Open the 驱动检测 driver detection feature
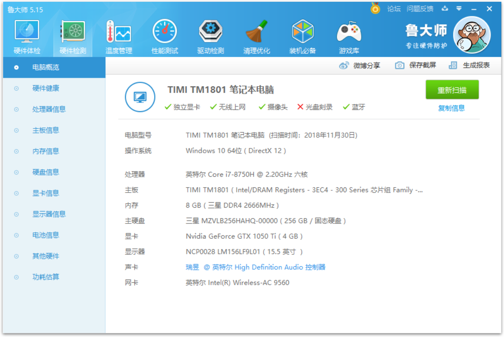The image size is (504, 337). tap(210, 35)
